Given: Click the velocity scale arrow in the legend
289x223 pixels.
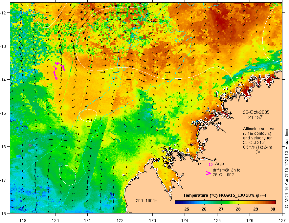Looking at the screenshot, I should tap(254, 152).
